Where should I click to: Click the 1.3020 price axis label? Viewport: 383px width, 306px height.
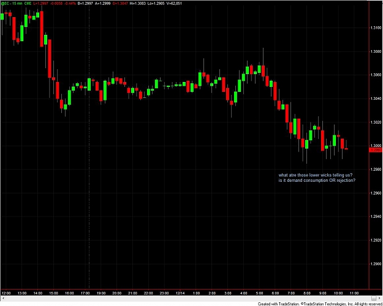376,122
